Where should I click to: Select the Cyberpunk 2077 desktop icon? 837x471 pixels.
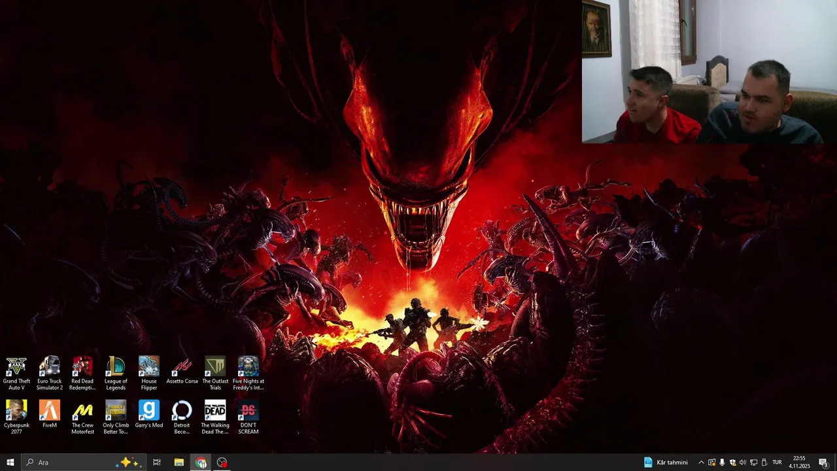(16, 417)
